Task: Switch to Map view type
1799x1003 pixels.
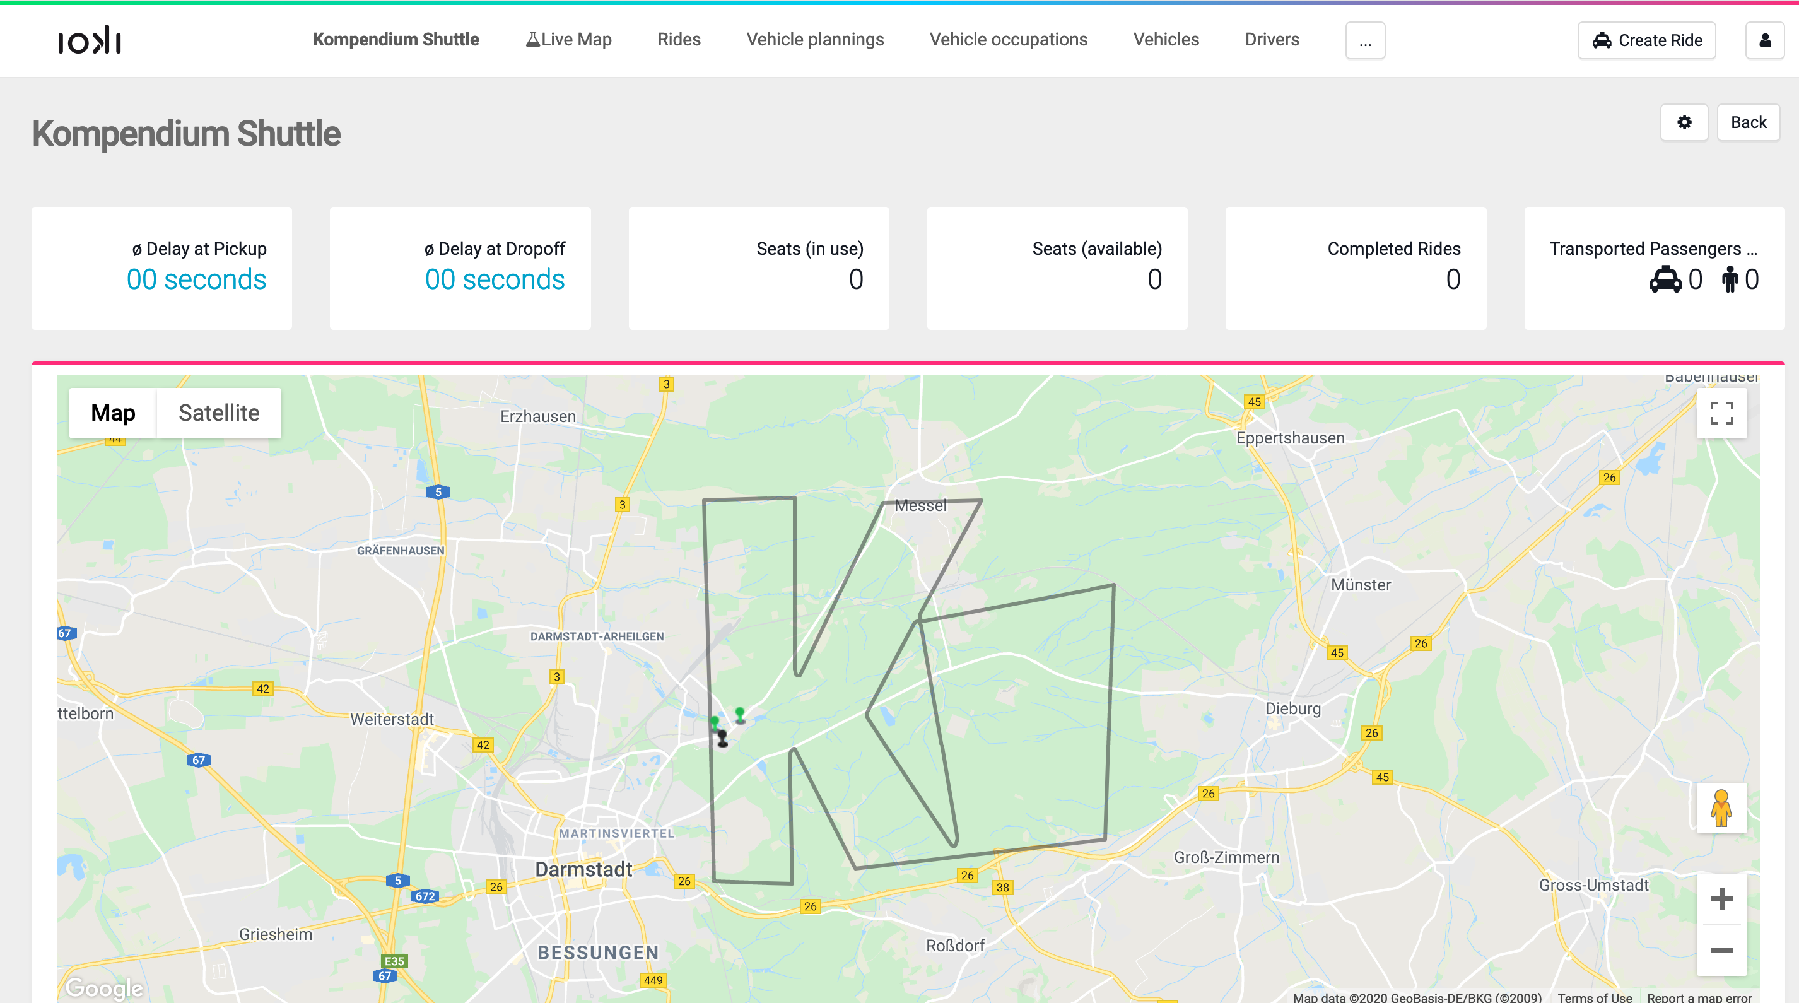Action: click(x=113, y=413)
